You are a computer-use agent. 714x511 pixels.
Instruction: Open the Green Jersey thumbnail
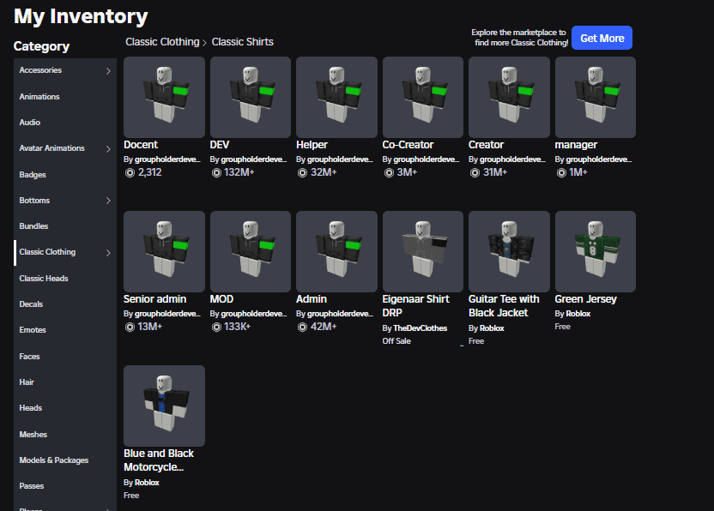(x=596, y=251)
